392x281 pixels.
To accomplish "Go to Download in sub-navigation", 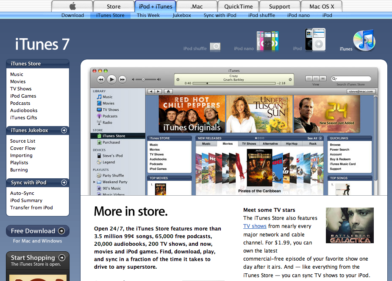I will [x=72, y=15].
